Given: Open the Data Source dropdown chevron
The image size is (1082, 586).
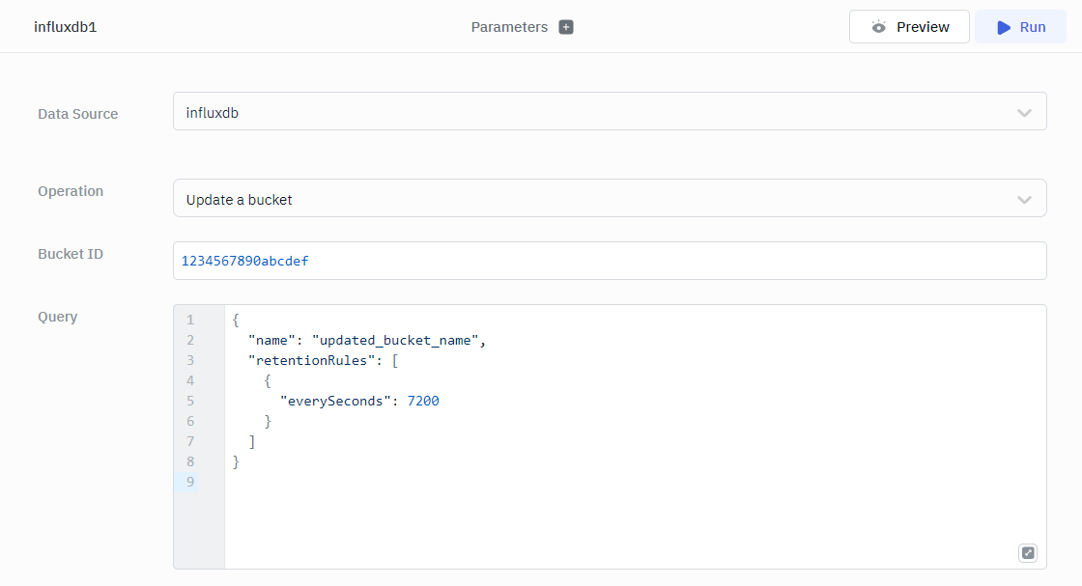Looking at the screenshot, I should click(1024, 113).
